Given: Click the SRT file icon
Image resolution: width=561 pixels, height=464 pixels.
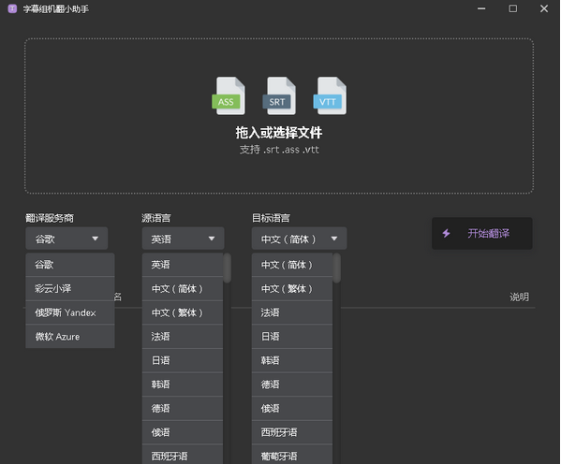Looking at the screenshot, I should (x=279, y=95).
